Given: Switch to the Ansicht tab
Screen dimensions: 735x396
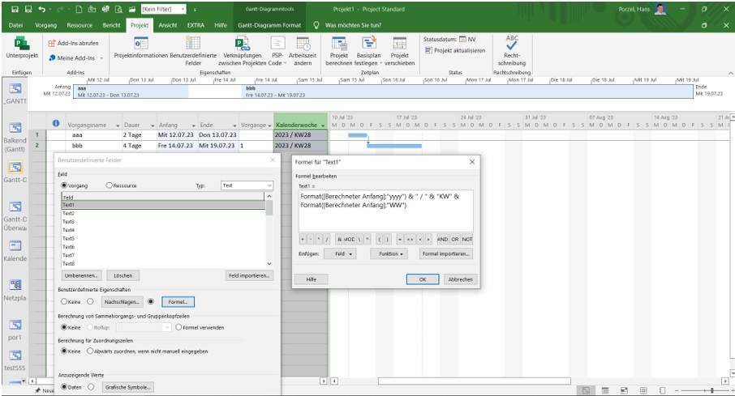Looking at the screenshot, I should [x=167, y=25].
